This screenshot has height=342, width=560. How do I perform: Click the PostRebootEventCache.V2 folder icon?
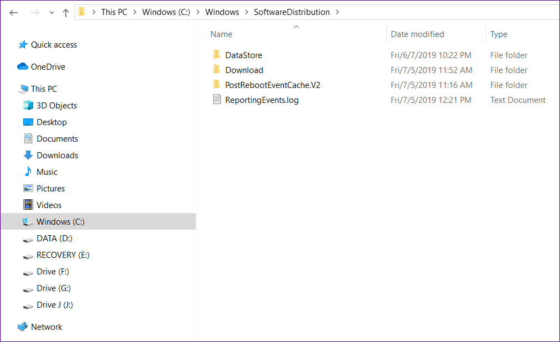pos(216,85)
